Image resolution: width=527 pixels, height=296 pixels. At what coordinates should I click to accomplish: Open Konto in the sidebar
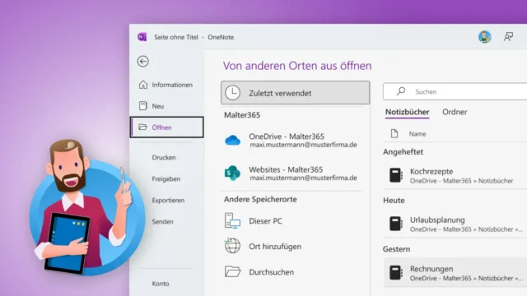pos(161,284)
